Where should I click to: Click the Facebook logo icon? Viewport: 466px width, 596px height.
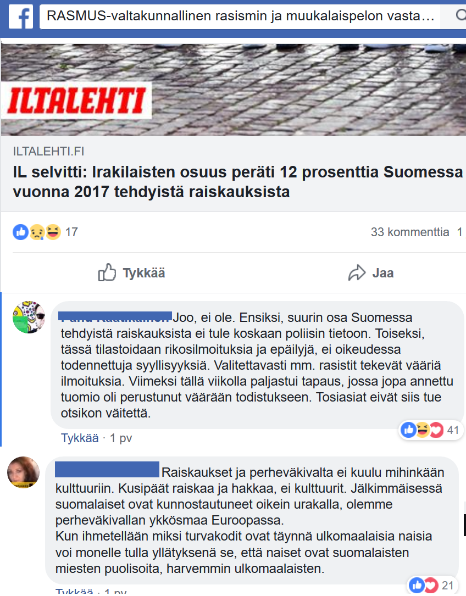click(21, 16)
